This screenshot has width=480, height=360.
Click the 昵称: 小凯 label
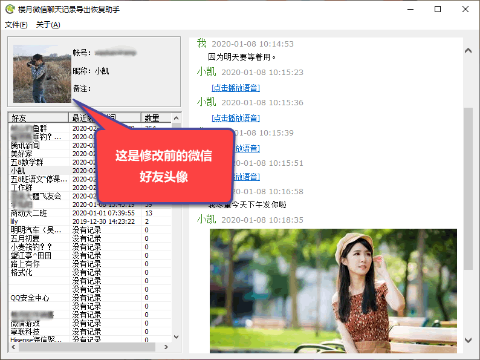pyautogui.click(x=91, y=71)
